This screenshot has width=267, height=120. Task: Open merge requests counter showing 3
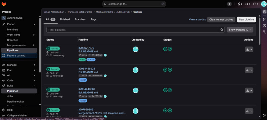pos(248,4)
